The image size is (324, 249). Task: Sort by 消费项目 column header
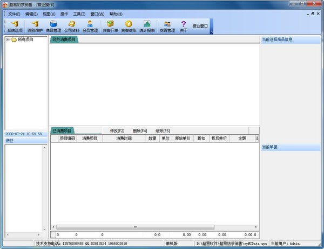(90, 139)
